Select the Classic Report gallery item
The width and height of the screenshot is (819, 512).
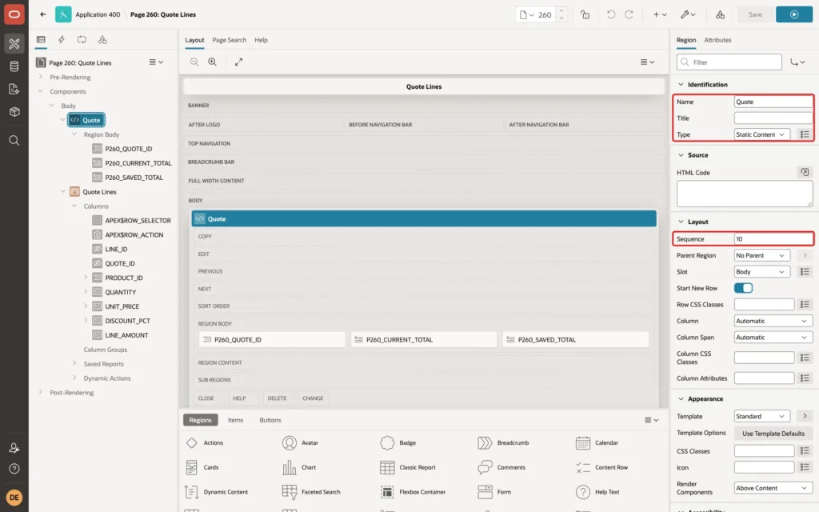pos(408,467)
